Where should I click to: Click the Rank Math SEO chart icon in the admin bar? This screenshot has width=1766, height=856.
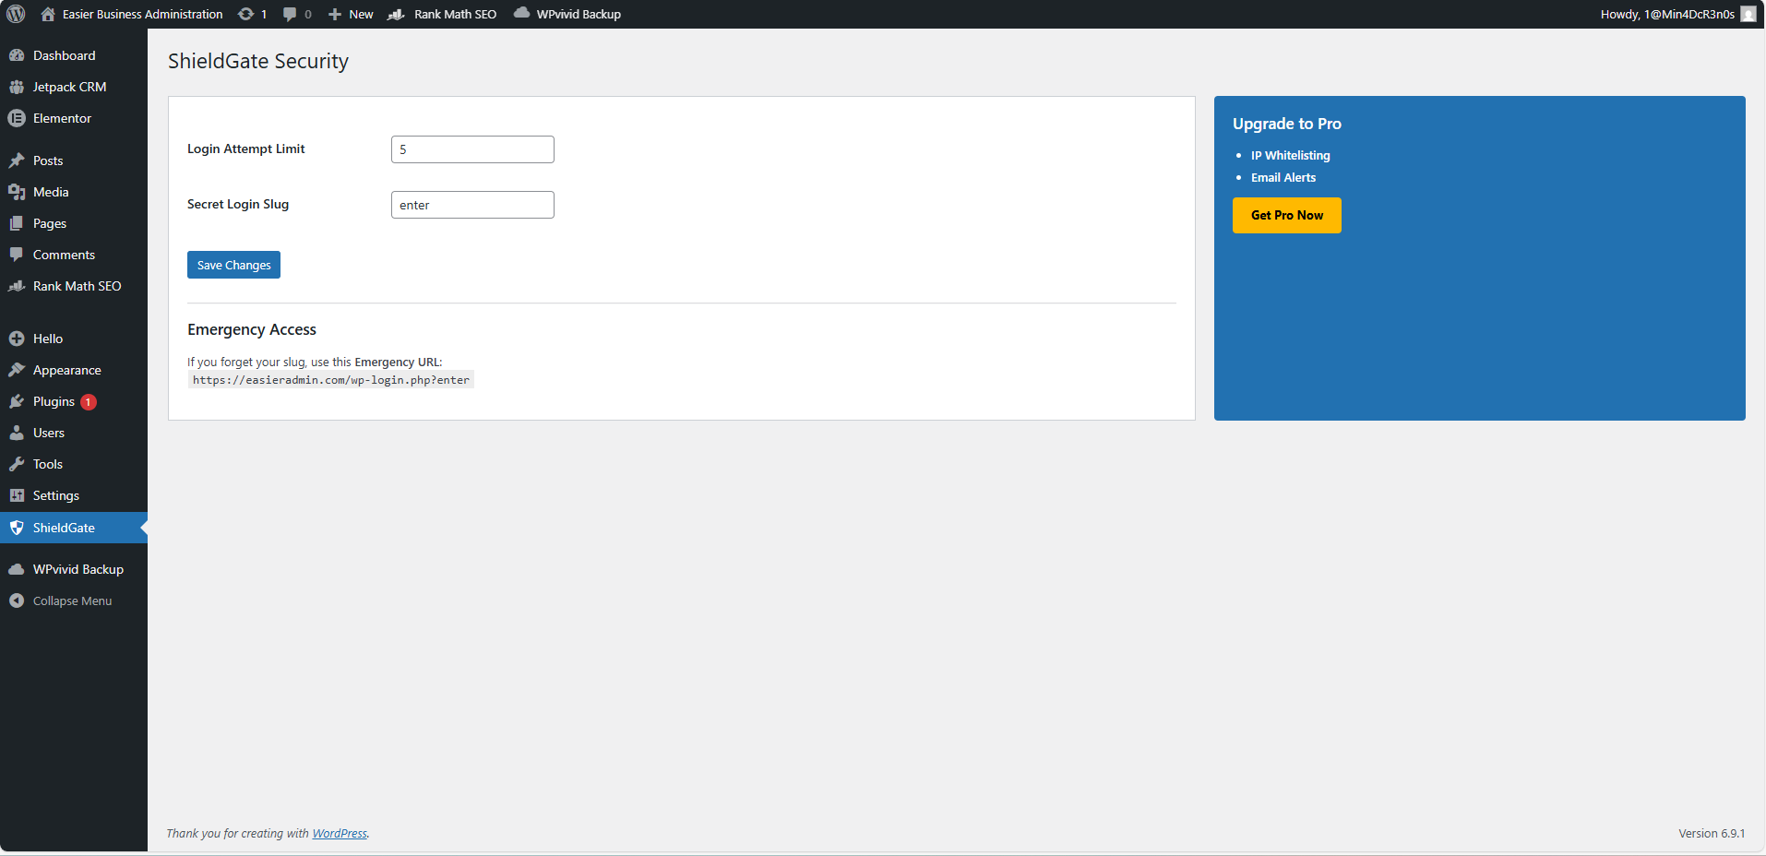(396, 14)
